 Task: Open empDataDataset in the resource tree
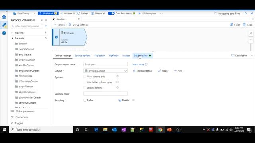[x=27, y=60]
